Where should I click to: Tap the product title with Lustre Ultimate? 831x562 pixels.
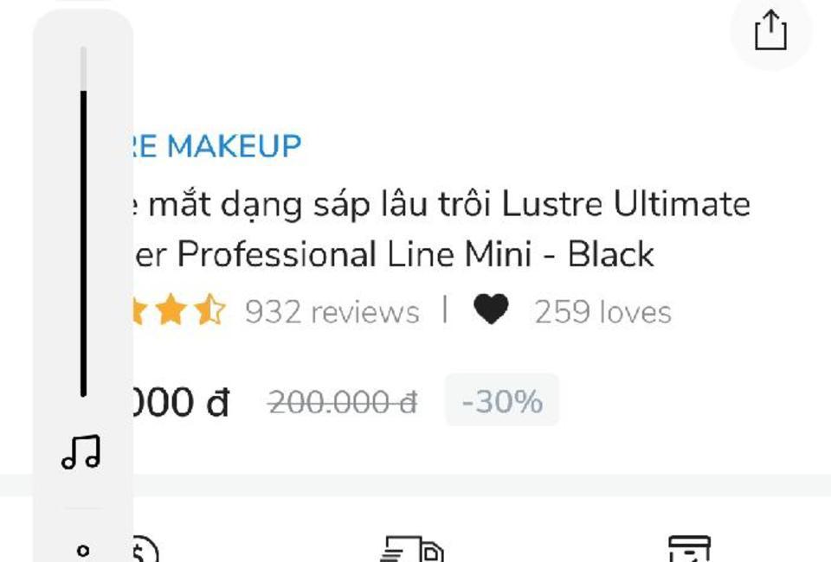coord(441,228)
